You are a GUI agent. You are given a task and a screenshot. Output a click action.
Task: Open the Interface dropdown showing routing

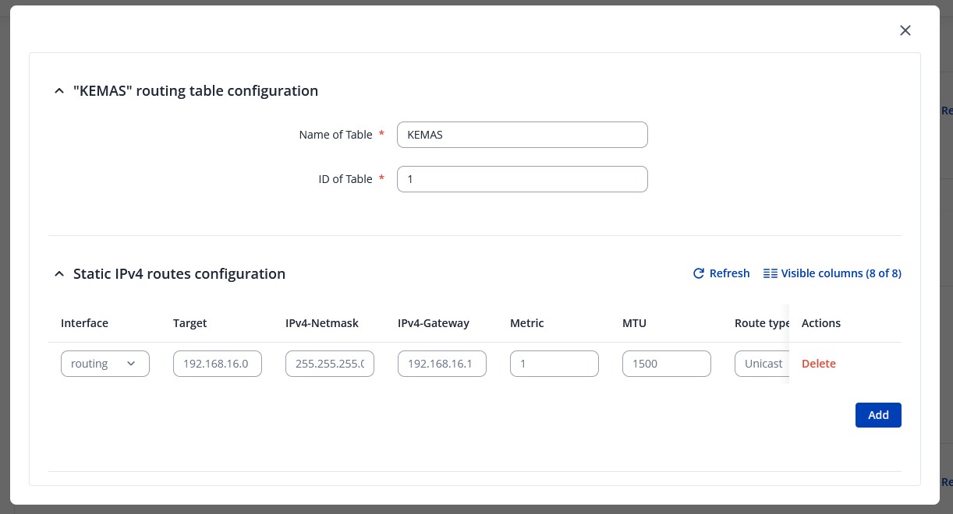(x=105, y=364)
